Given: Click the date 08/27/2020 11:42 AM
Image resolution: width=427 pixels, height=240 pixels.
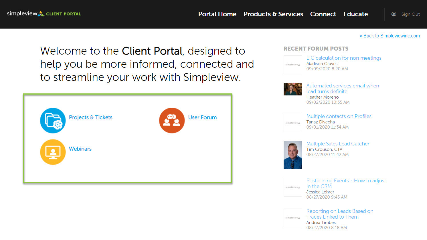Looking at the screenshot, I should (x=327, y=155).
